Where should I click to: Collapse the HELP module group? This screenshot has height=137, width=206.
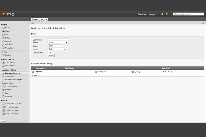pos(4,101)
